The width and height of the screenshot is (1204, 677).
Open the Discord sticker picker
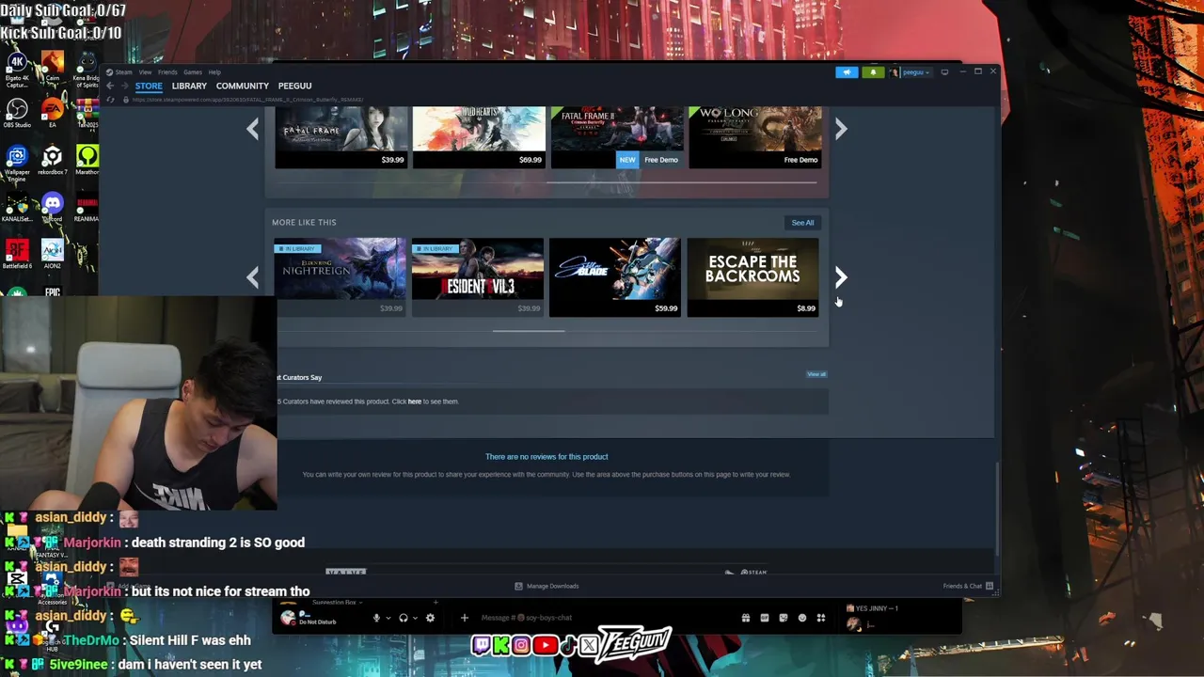coord(784,618)
